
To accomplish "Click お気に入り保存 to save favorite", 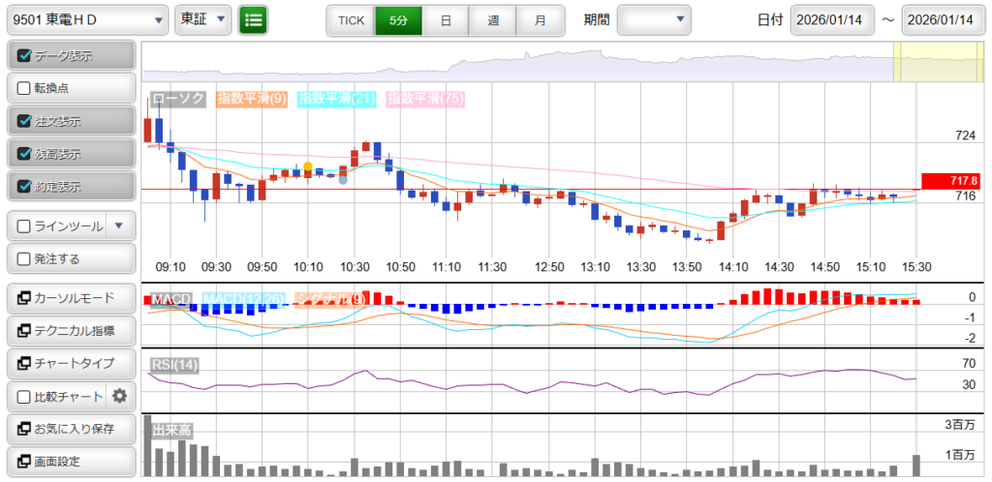I will pyautogui.click(x=70, y=429).
